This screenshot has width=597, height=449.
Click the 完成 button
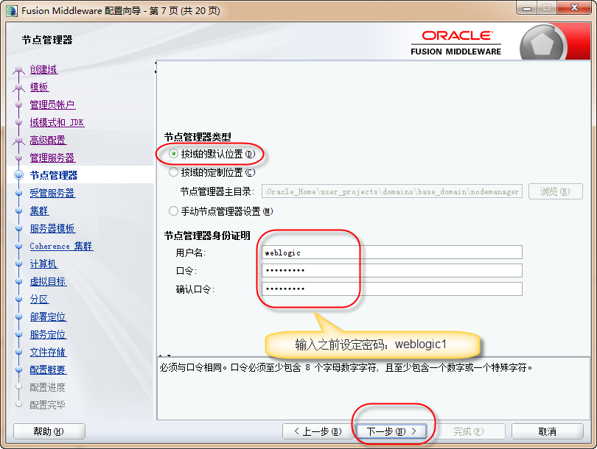[469, 431]
